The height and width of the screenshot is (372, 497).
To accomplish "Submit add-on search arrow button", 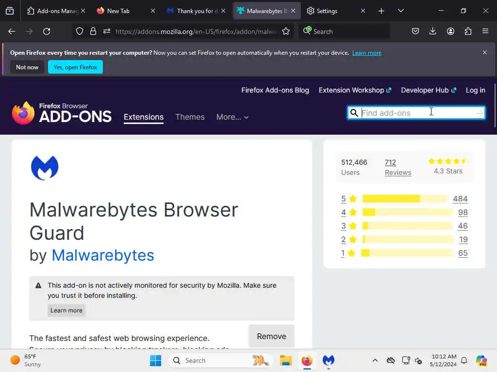I will click(x=479, y=112).
